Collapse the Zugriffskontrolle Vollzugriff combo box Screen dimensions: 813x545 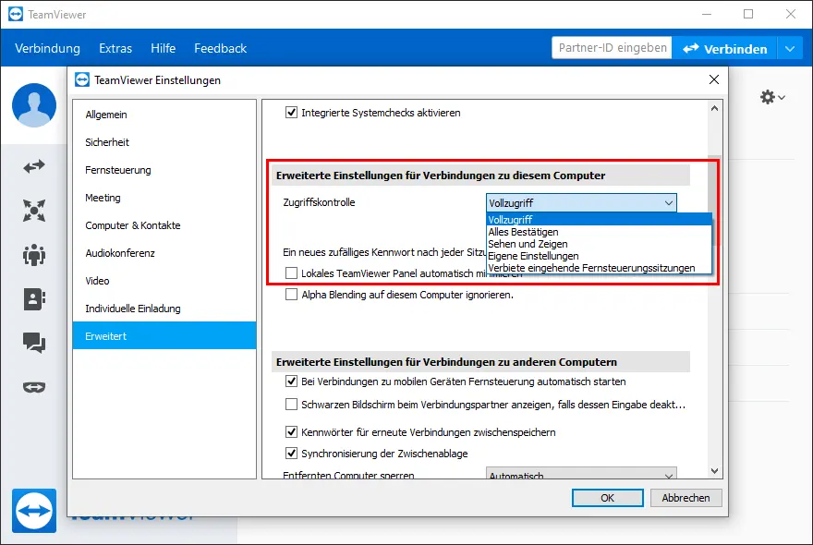point(581,202)
